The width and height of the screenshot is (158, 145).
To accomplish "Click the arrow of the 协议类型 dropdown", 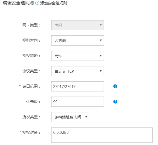I will point(101,71).
